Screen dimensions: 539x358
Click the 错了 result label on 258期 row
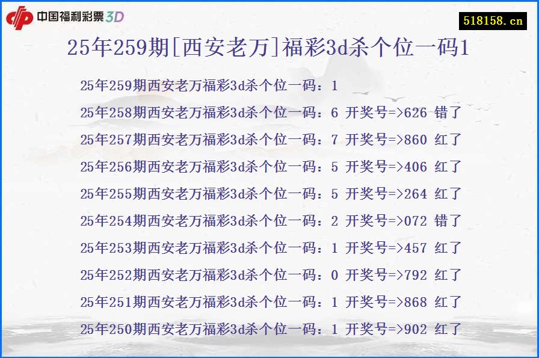(448, 113)
